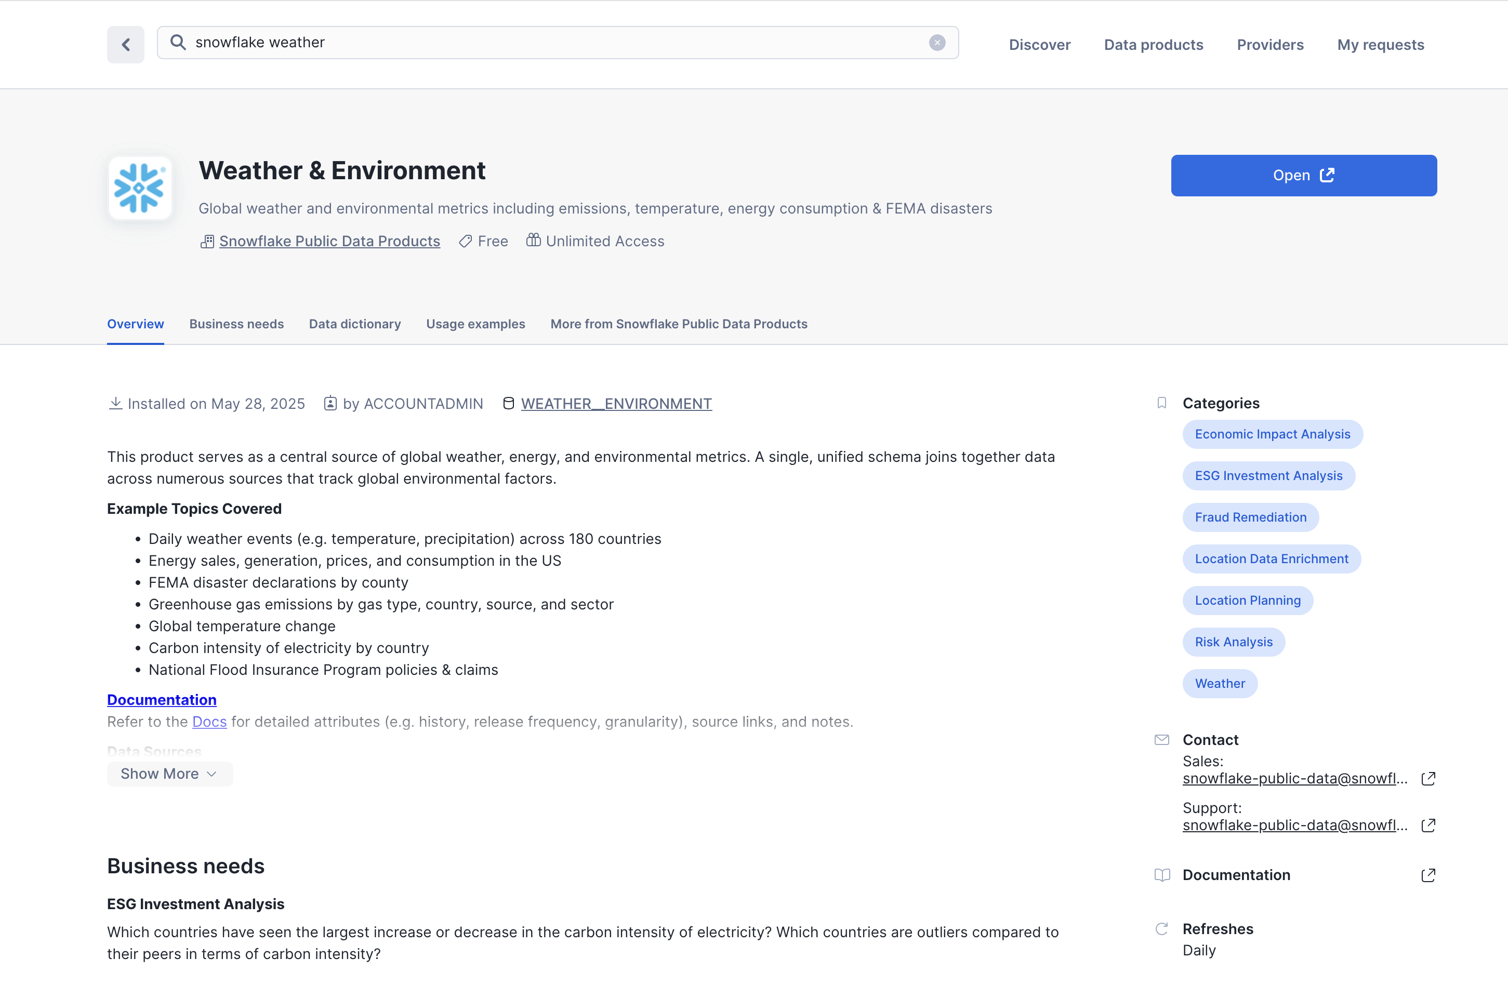The width and height of the screenshot is (1508, 985).
Task: Open the Discover menu item
Action: [x=1039, y=45]
